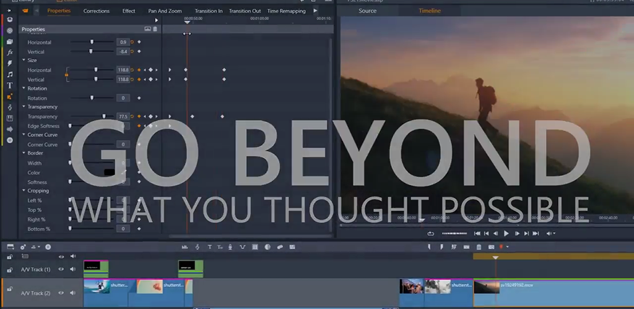Collapse the Transparency property group
The image size is (634, 309).
(x=24, y=107)
